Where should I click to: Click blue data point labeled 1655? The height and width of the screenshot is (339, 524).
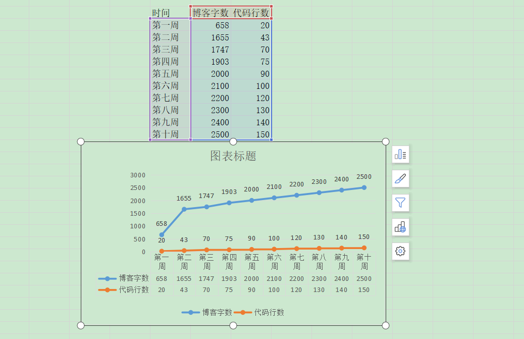coord(184,209)
